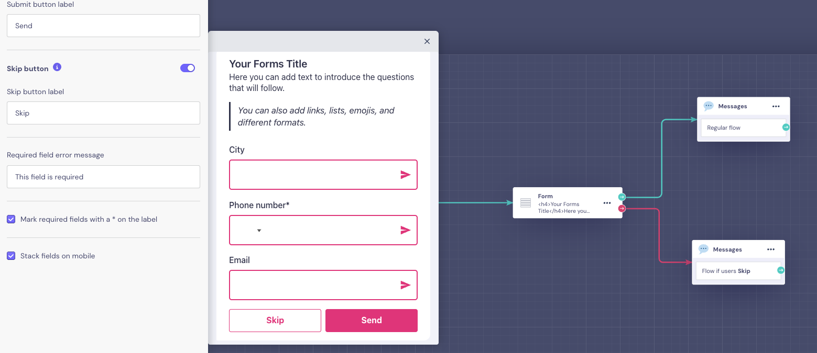
Task: Open the top Messages node options menu
Action: pos(776,106)
